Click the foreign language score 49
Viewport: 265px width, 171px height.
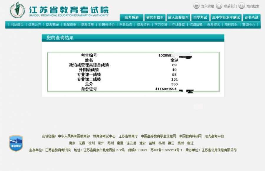pyautogui.click(x=174, y=70)
